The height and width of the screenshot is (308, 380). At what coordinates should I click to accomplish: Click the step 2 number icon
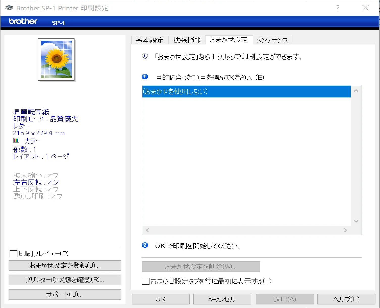[145, 245]
